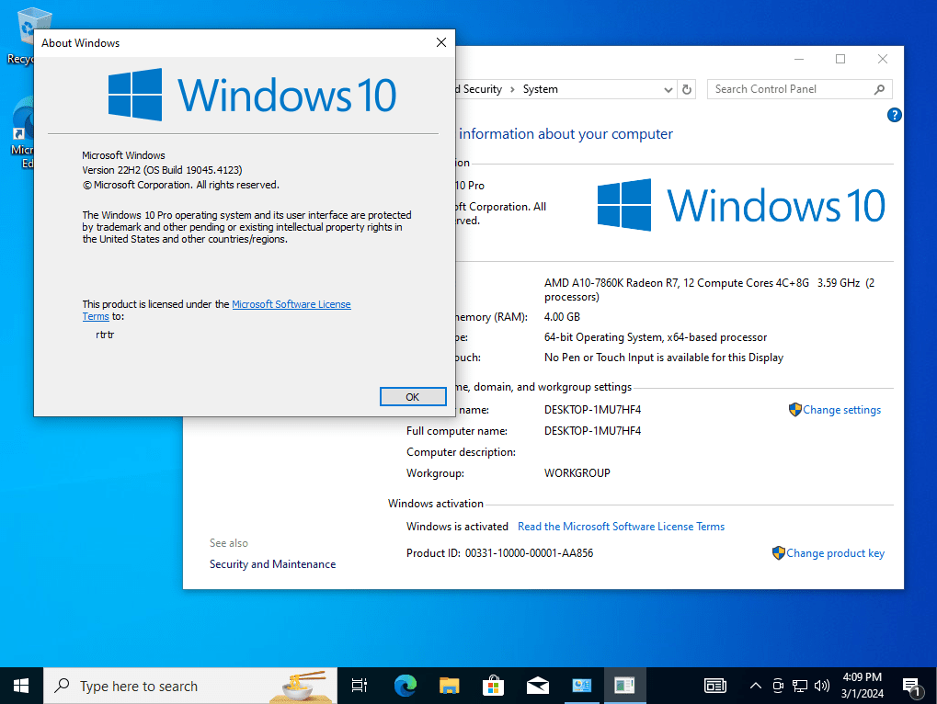
Task: Close the System Control Panel window
Action: pos(882,59)
